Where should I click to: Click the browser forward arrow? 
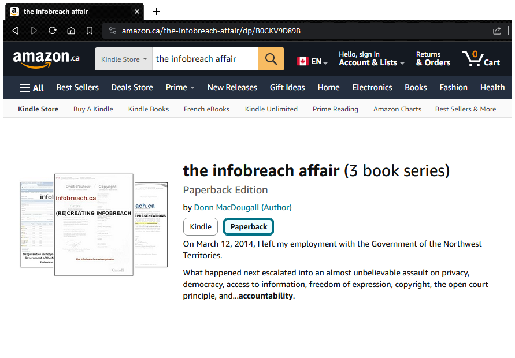coord(34,31)
